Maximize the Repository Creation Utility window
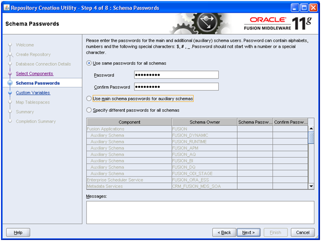The height and width of the screenshot is (241, 321). point(304,8)
